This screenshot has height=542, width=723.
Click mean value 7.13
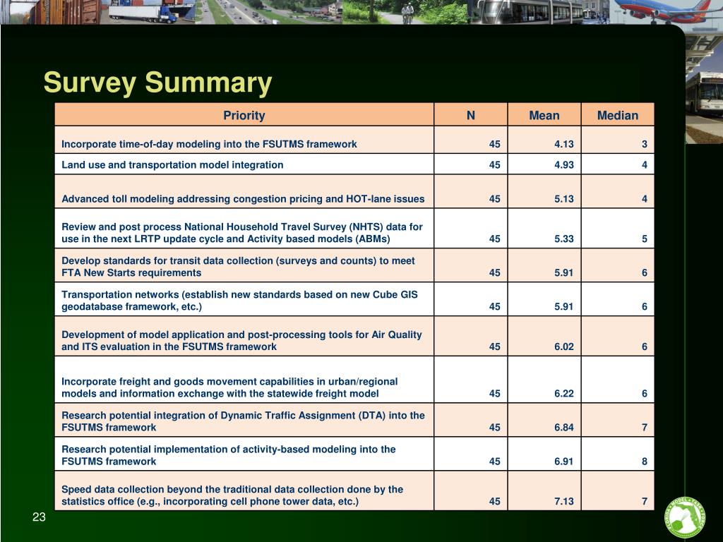(564, 502)
